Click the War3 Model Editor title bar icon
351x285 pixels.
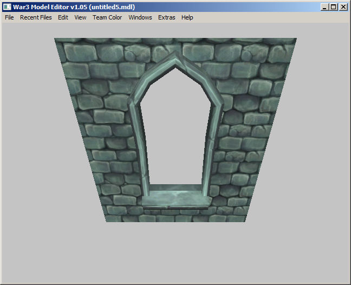coord(7,7)
